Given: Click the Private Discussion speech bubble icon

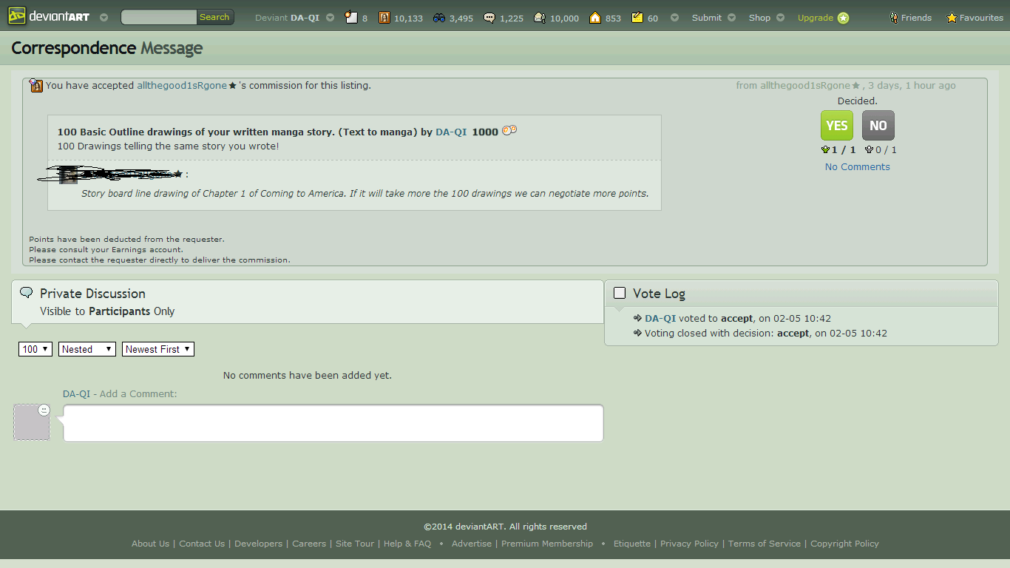Looking at the screenshot, I should pos(27,293).
